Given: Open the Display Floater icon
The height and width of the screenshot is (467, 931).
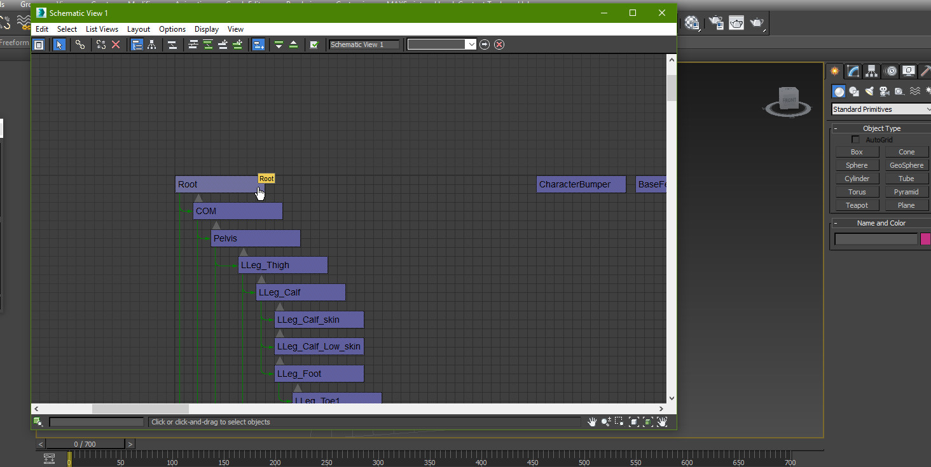Looking at the screenshot, I should coord(38,44).
